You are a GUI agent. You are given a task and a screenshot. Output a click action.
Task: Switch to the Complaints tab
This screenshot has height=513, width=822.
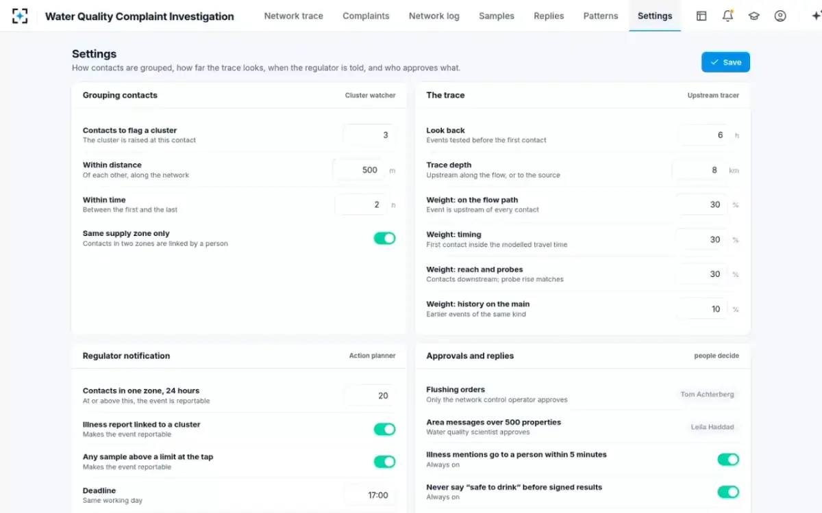(x=366, y=16)
